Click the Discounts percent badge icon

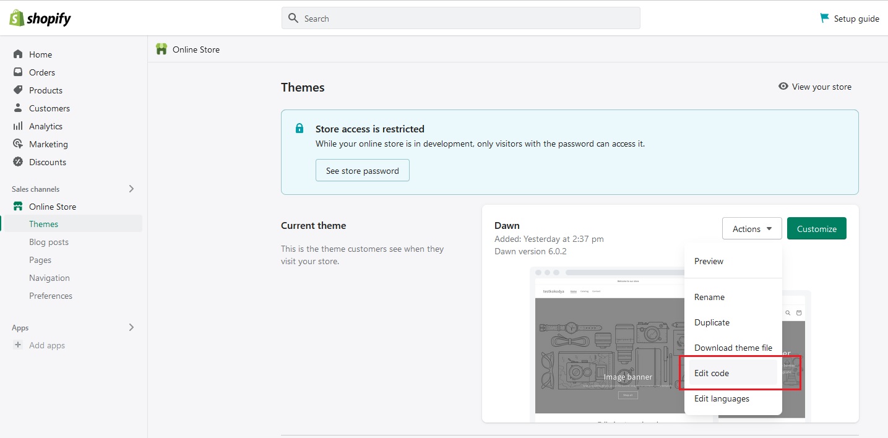pyautogui.click(x=18, y=162)
